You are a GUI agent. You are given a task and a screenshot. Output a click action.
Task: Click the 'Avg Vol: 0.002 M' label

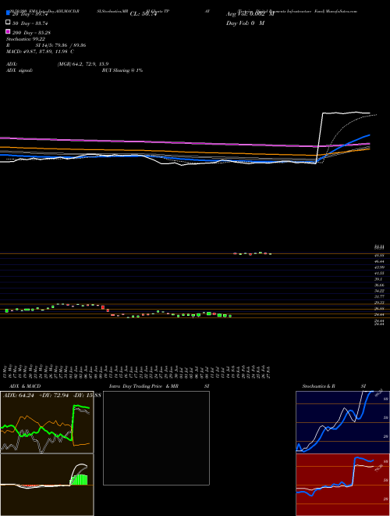click(250, 14)
